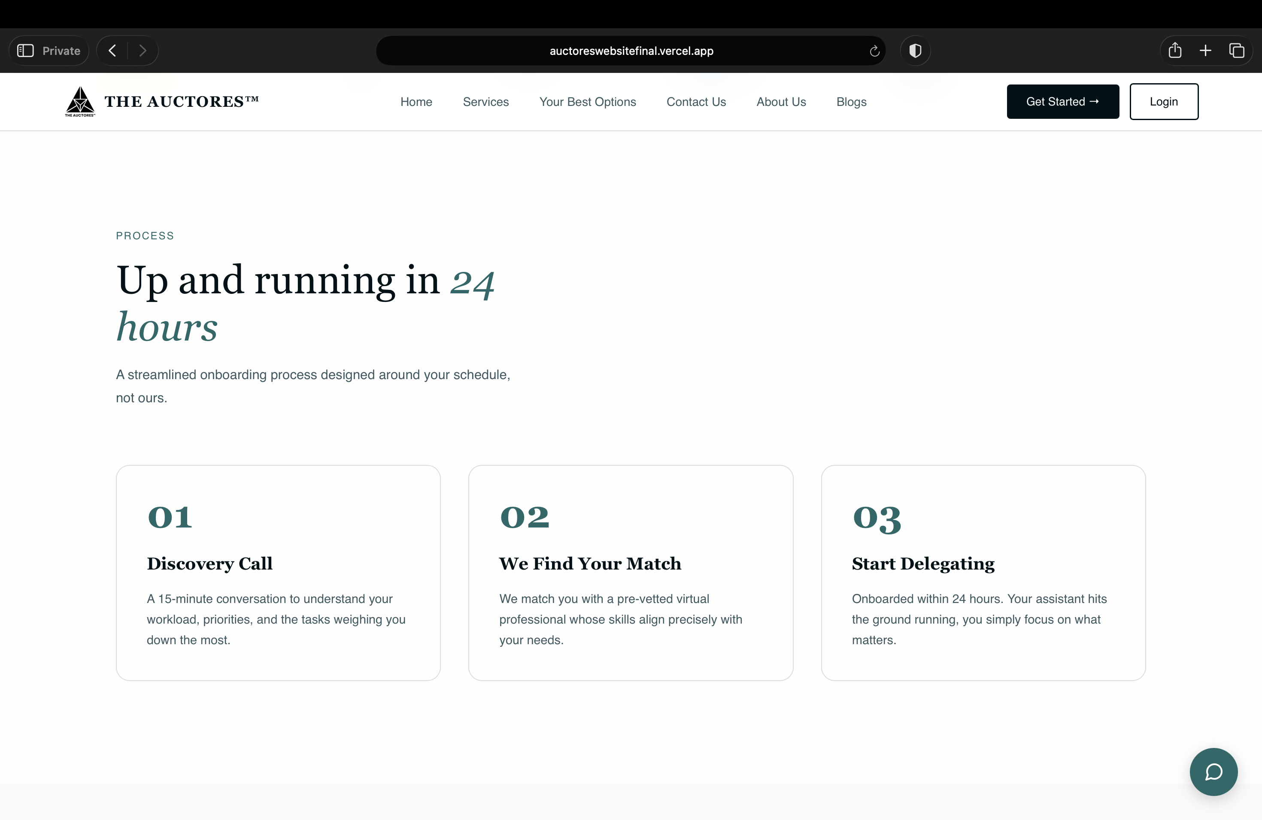Open the Share icon in the toolbar
Screen dimensions: 1262x820
tap(1175, 50)
